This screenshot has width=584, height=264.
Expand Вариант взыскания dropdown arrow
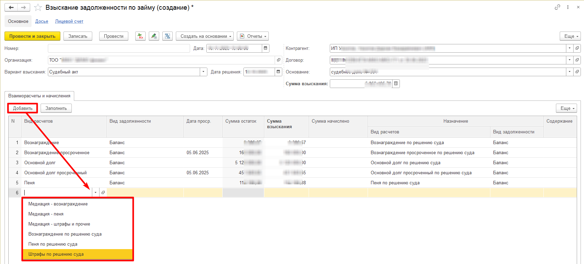coord(203,72)
